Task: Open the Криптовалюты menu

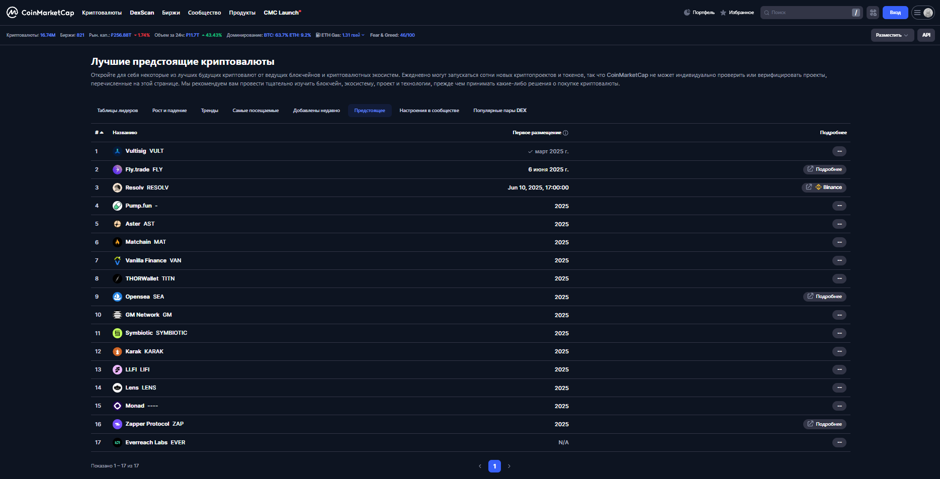Action: coord(102,13)
